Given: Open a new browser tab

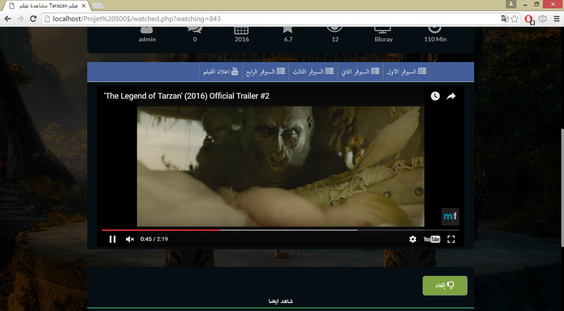Looking at the screenshot, I should click(x=97, y=6).
